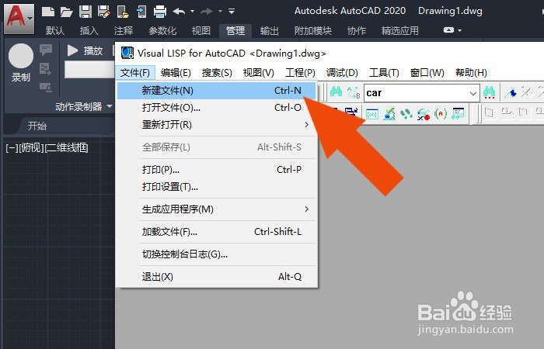
Task: Switch to the 视图 ribbon tab
Action: 201,31
